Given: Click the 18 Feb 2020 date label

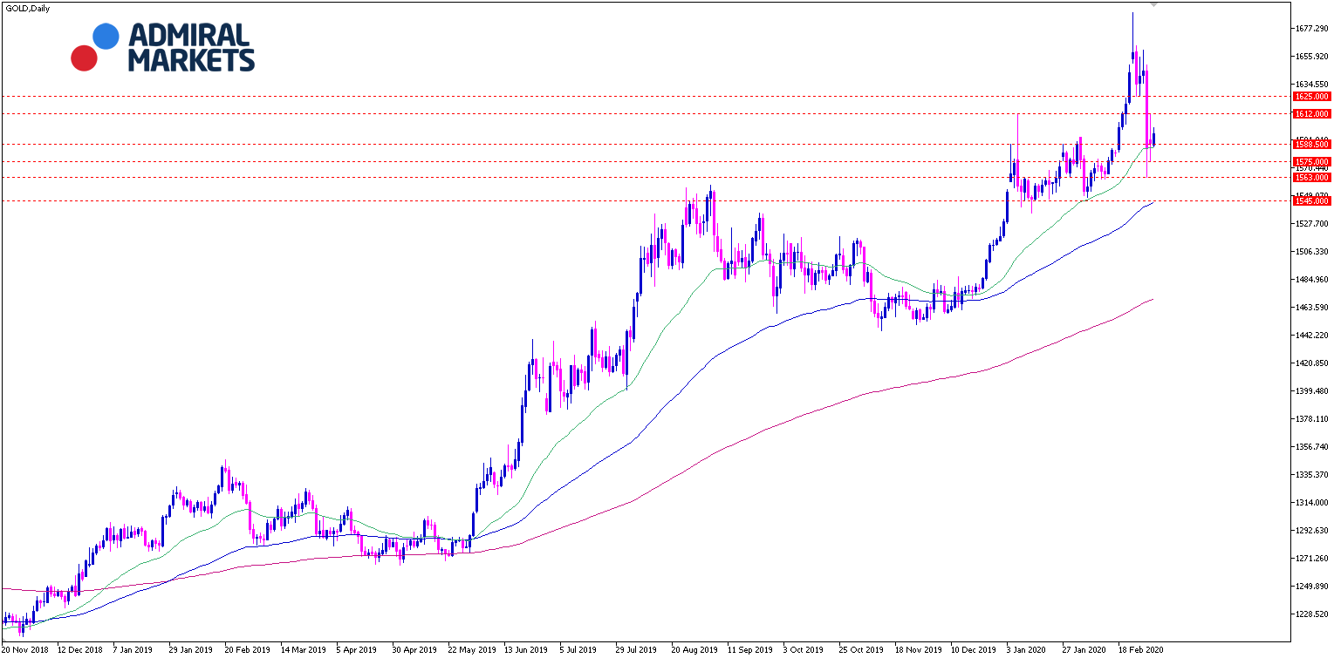Looking at the screenshot, I should click(x=1139, y=650).
